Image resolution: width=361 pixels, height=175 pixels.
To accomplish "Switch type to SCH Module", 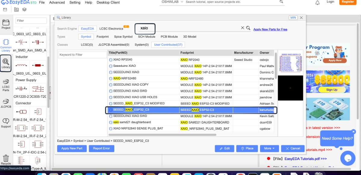I will [147, 37].
